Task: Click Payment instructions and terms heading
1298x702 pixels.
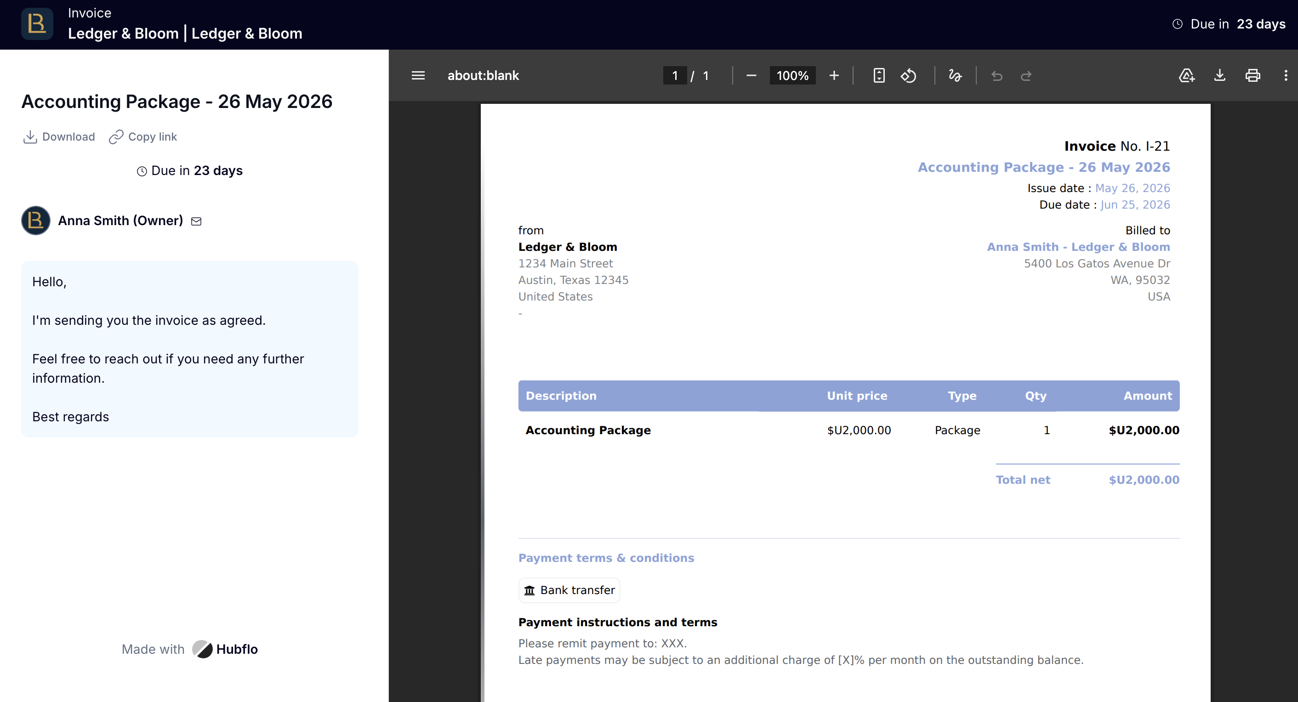Action: pos(618,623)
